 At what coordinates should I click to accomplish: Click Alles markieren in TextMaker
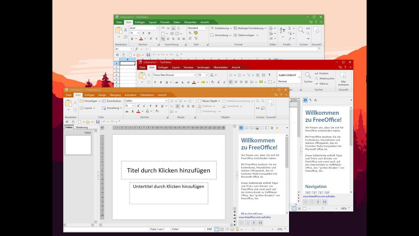click(343, 79)
